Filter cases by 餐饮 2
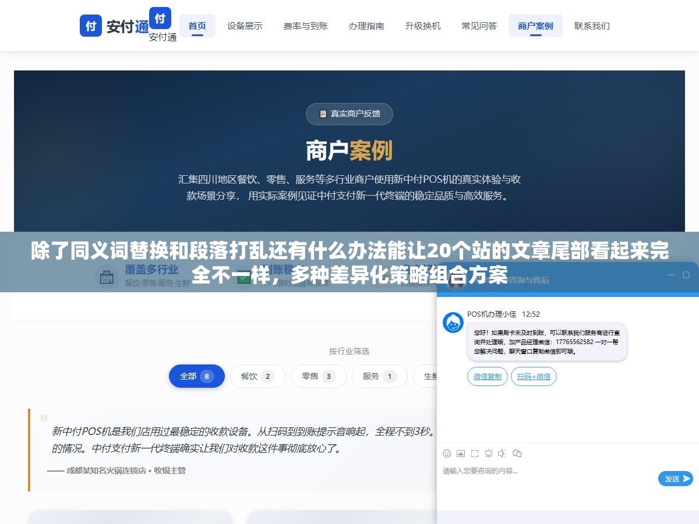This screenshot has width=699, height=524. tap(258, 376)
